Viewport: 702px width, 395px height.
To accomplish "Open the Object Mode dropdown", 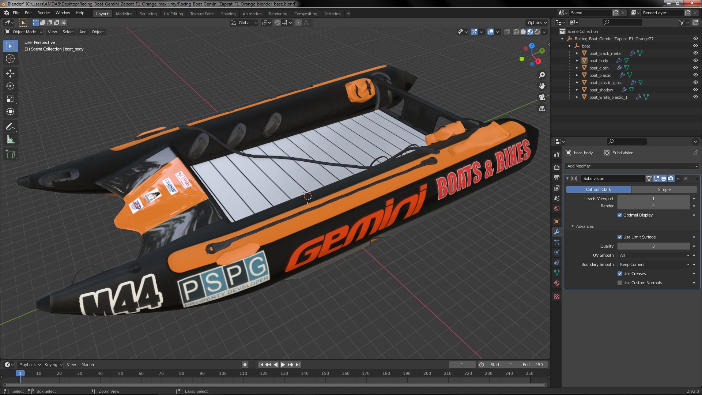I will point(23,32).
